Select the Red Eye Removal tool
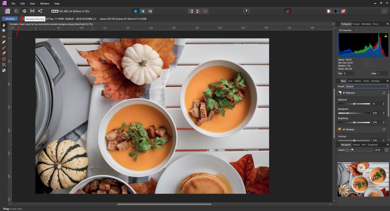This screenshot has width=390, height=211. [x=4, y=36]
